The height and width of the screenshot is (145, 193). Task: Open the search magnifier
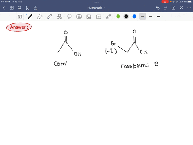(x=20, y=8)
